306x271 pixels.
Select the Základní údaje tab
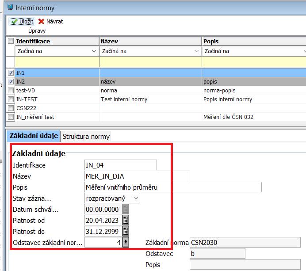click(x=33, y=136)
